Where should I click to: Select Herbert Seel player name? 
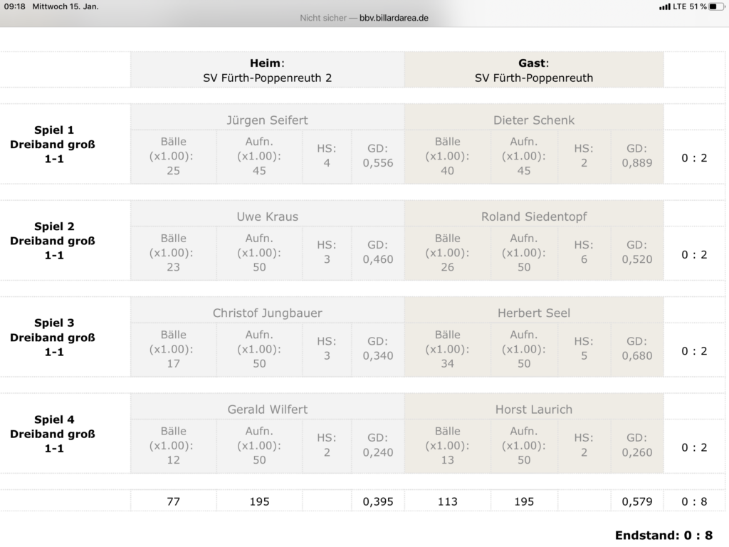click(x=534, y=313)
